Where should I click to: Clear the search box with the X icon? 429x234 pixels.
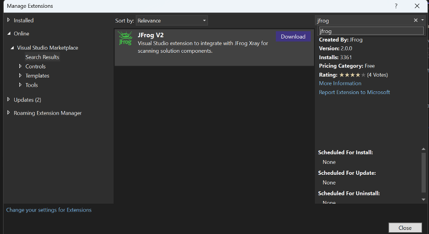click(416, 20)
